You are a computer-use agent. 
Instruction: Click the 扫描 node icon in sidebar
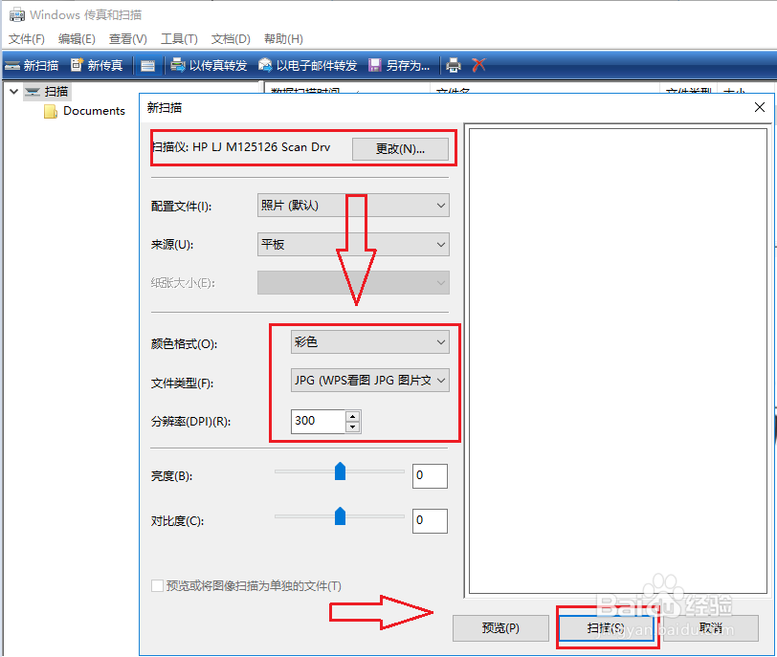coord(32,91)
